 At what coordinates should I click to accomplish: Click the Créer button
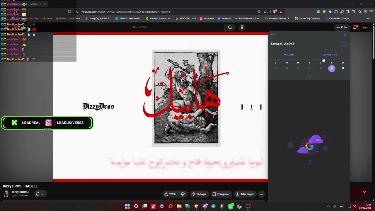pos(342,27)
